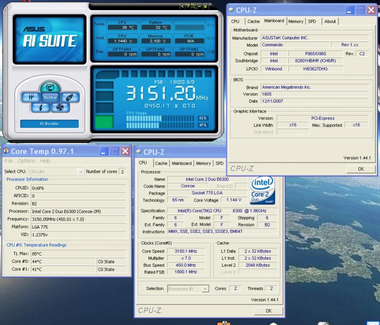The width and height of the screenshot is (380, 325).
Task: Click the Number of cores field in Core Temp
Action: 123,172
